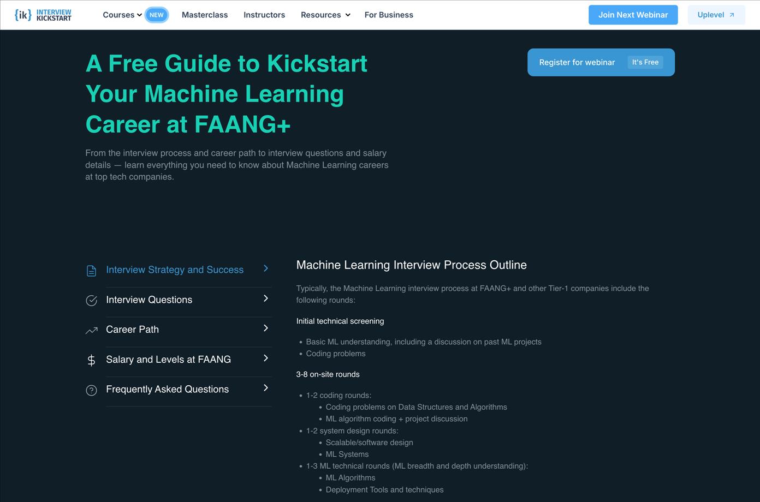Image resolution: width=760 pixels, height=502 pixels.
Task: Click the Register for webinar button
Action: 601,62
